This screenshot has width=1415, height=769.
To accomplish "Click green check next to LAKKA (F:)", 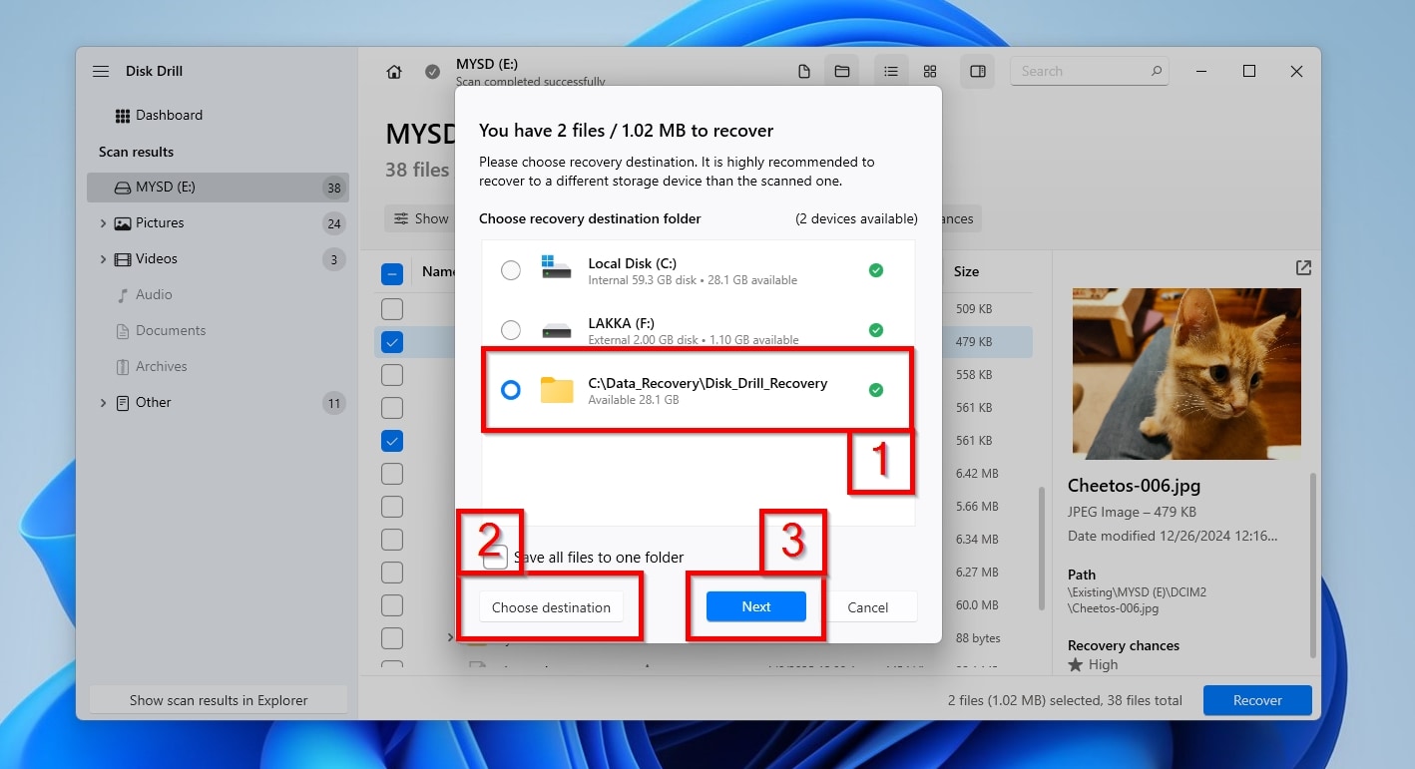I will [x=876, y=330].
